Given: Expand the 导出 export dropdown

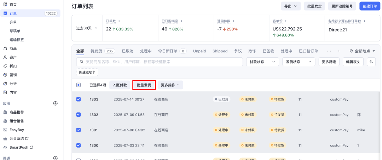Looking at the screenshot, I should tap(291, 6).
